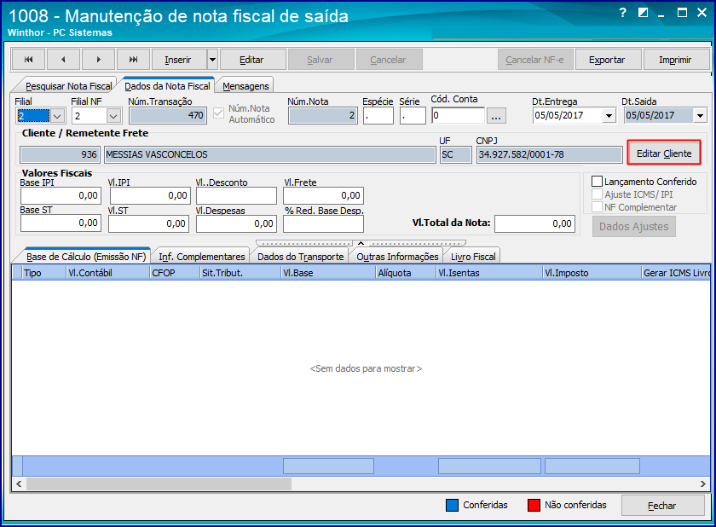This screenshot has width=716, height=527.
Task: Click the Vl.IPI value field
Action: 149,195
